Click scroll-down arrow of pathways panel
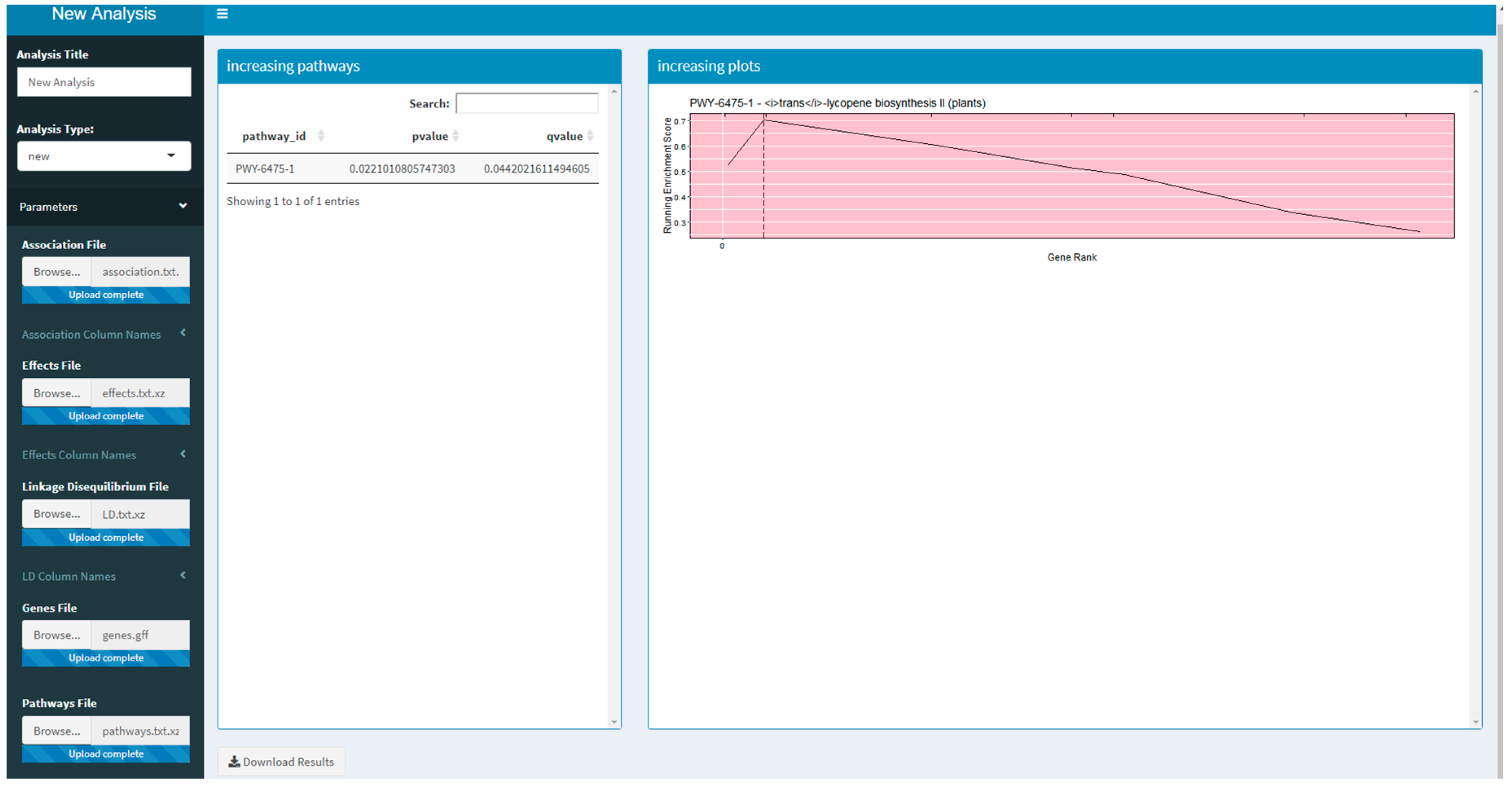Image resolution: width=1508 pixels, height=785 pixels. coord(614,722)
